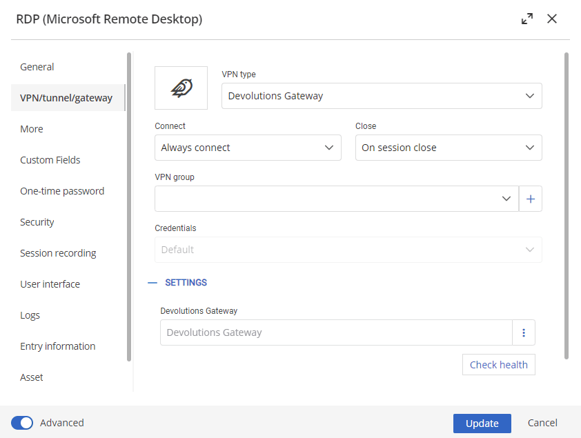
Task: Expand the dialog to full screen
Action: 527,19
